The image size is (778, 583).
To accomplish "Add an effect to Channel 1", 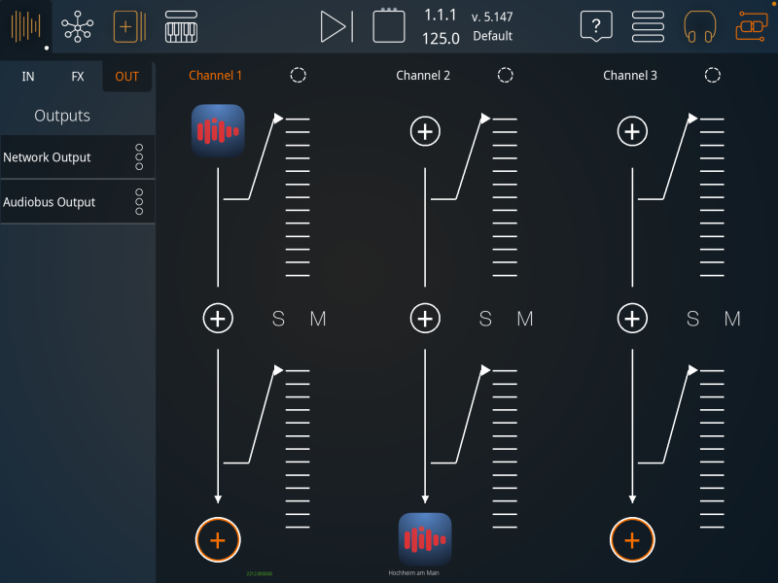I will (x=218, y=319).
